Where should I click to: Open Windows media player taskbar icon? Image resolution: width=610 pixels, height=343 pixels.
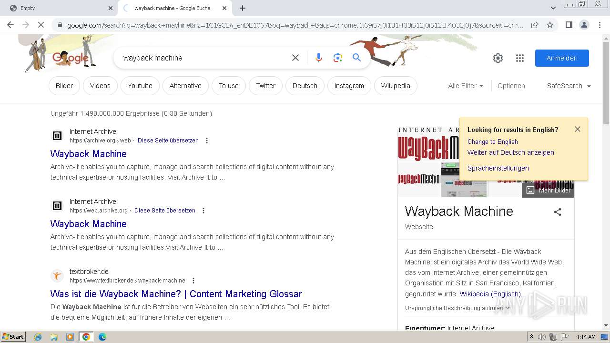[70, 337]
